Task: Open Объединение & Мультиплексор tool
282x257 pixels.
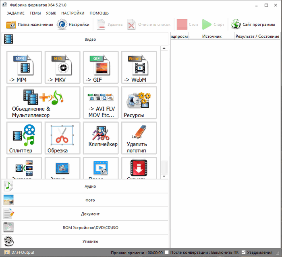Action: pyautogui.click(x=44, y=103)
